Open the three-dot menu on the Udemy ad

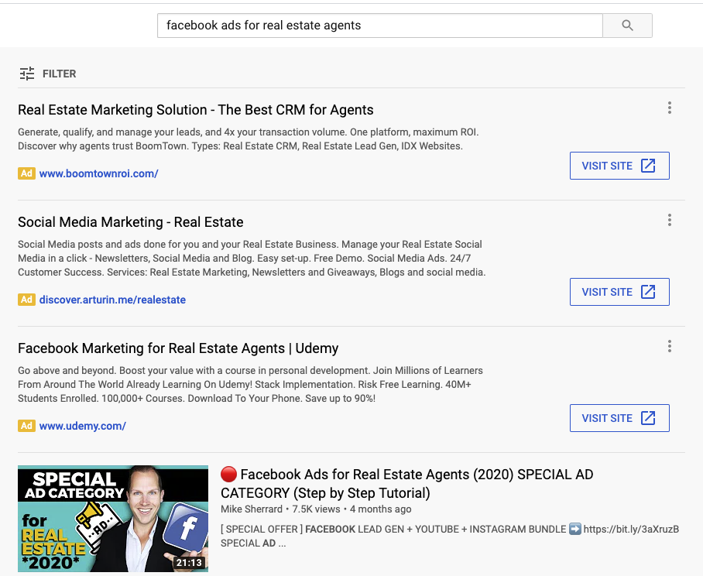669,346
